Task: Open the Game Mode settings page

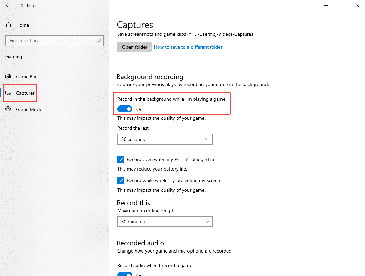Action: pyautogui.click(x=29, y=109)
